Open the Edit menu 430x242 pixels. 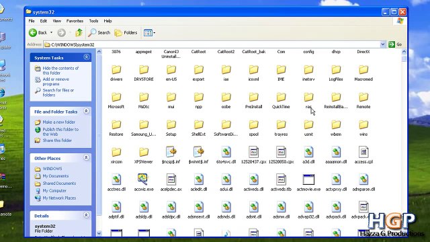43,21
